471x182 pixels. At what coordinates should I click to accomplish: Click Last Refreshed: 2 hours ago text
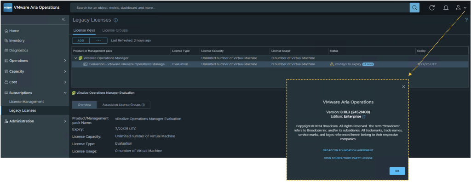131,40
